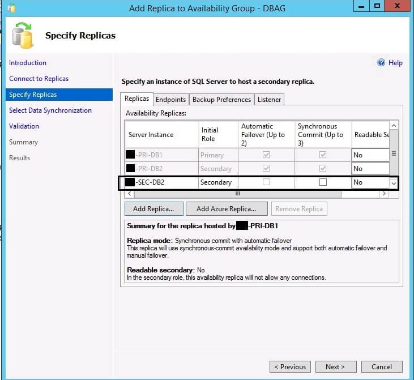Viewport: 414px width, 380px height.
Task: Open the Listener tab
Action: click(x=269, y=100)
